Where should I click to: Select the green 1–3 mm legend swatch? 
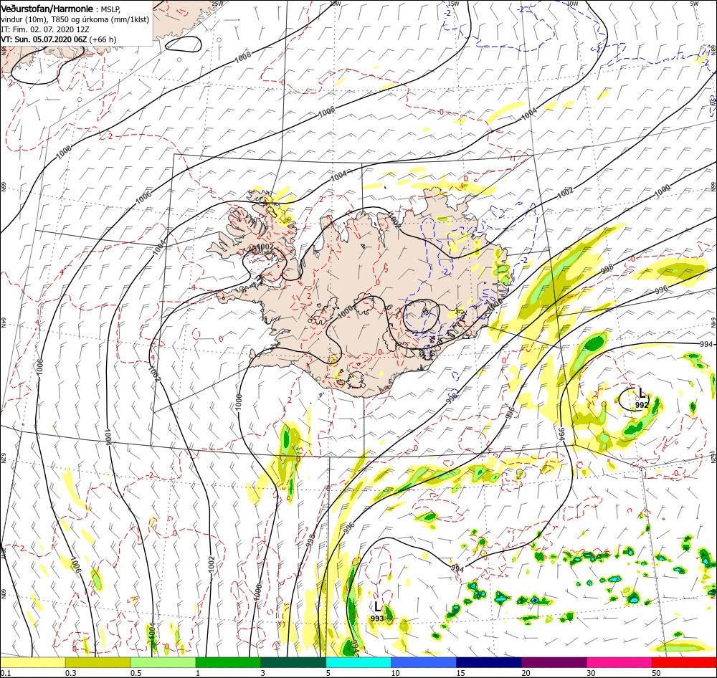pos(228,662)
